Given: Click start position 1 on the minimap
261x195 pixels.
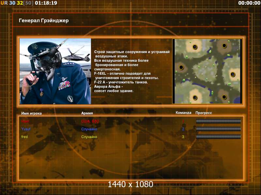Looking at the screenshot, I should point(195,47).
